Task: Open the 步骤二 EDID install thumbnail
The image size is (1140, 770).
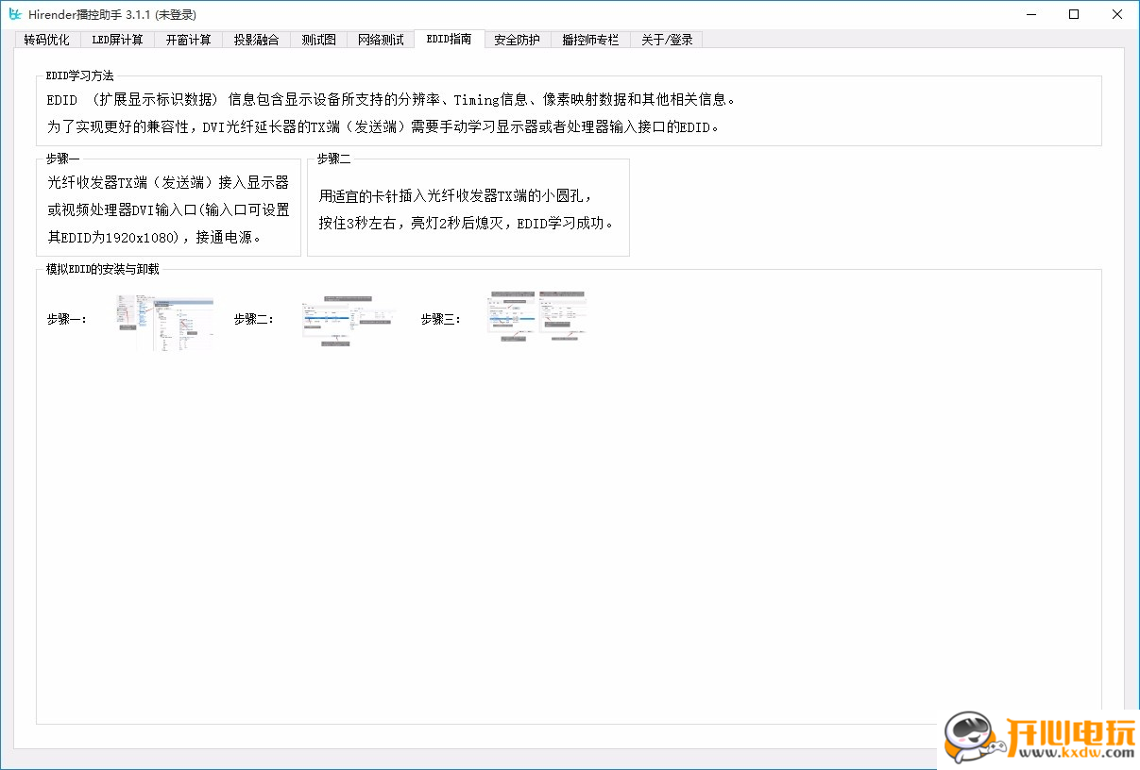Action: 348,321
